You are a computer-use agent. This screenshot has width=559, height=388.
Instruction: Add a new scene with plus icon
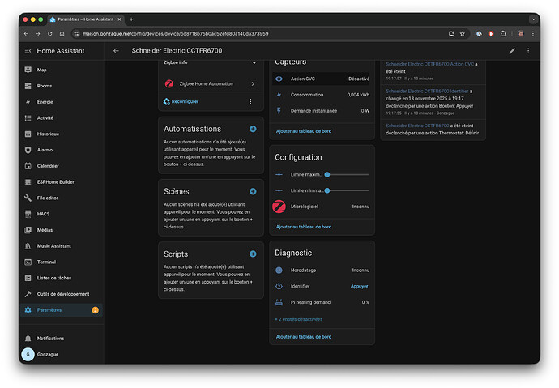[x=253, y=191]
